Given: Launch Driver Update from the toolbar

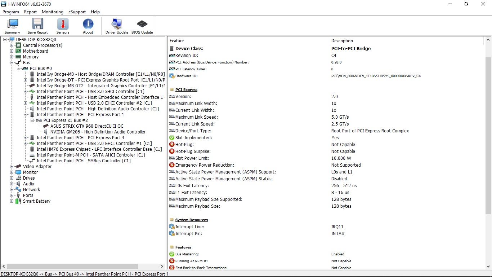Looking at the screenshot, I should pos(117,24).
